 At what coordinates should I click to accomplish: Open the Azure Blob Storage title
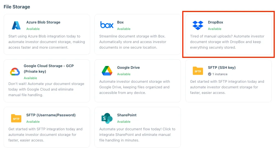(x=43, y=22)
